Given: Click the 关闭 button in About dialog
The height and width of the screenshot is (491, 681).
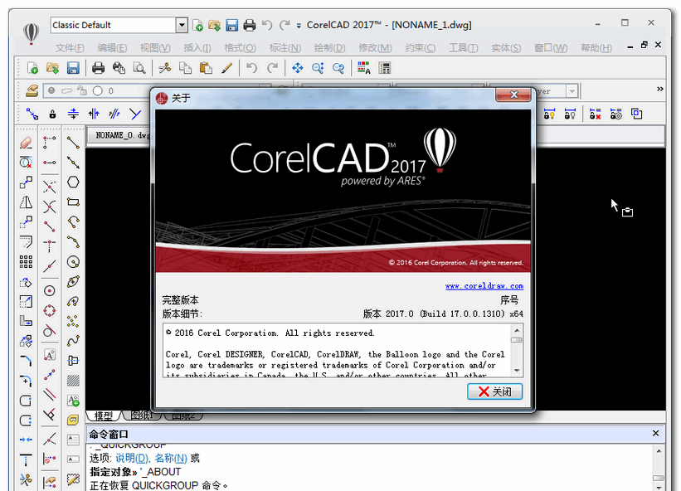Looking at the screenshot, I should tap(494, 391).
